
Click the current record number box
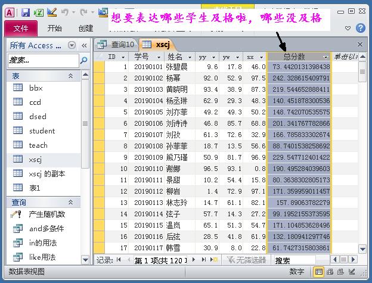(x=160, y=260)
